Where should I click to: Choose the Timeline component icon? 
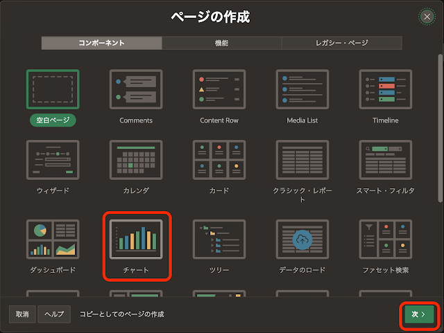click(386, 89)
